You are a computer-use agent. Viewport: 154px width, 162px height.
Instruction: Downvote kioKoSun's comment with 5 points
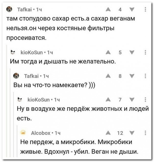(132, 53)
